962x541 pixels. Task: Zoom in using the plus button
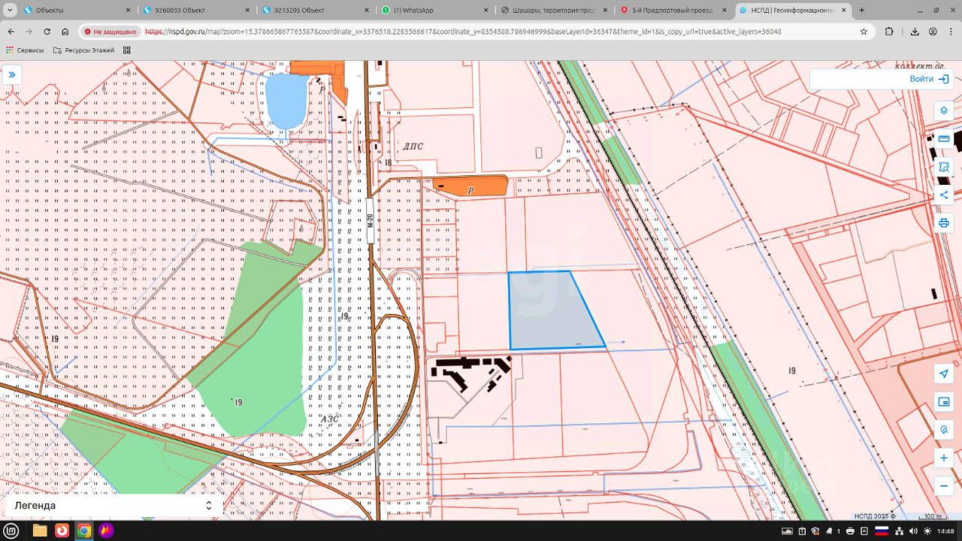[x=944, y=458]
